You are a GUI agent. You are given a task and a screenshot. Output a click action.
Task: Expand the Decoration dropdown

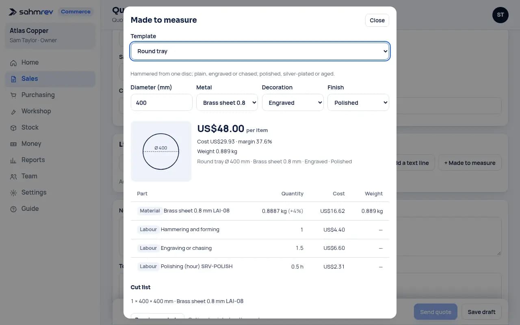click(292, 103)
